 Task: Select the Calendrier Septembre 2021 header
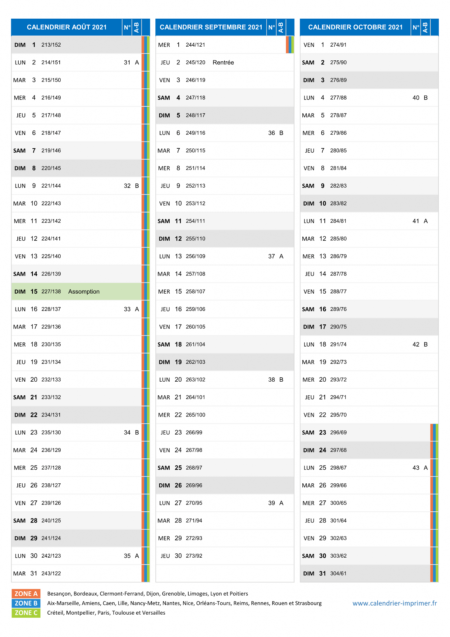coord(211,27)
